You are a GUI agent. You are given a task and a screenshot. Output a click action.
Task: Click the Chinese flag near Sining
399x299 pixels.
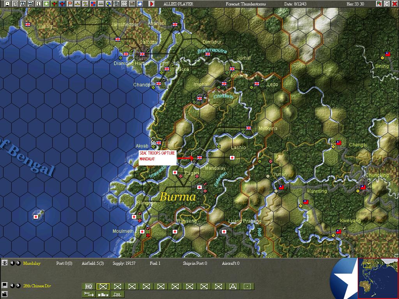388,54
